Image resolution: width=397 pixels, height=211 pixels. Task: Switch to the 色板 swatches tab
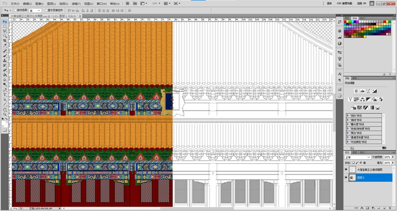click(355, 18)
